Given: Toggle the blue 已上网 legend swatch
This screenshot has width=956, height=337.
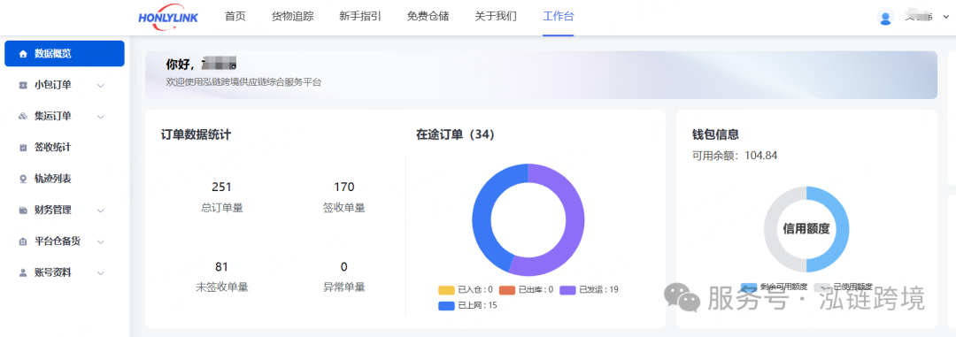Looking at the screenshot, I should click(446, 306).
